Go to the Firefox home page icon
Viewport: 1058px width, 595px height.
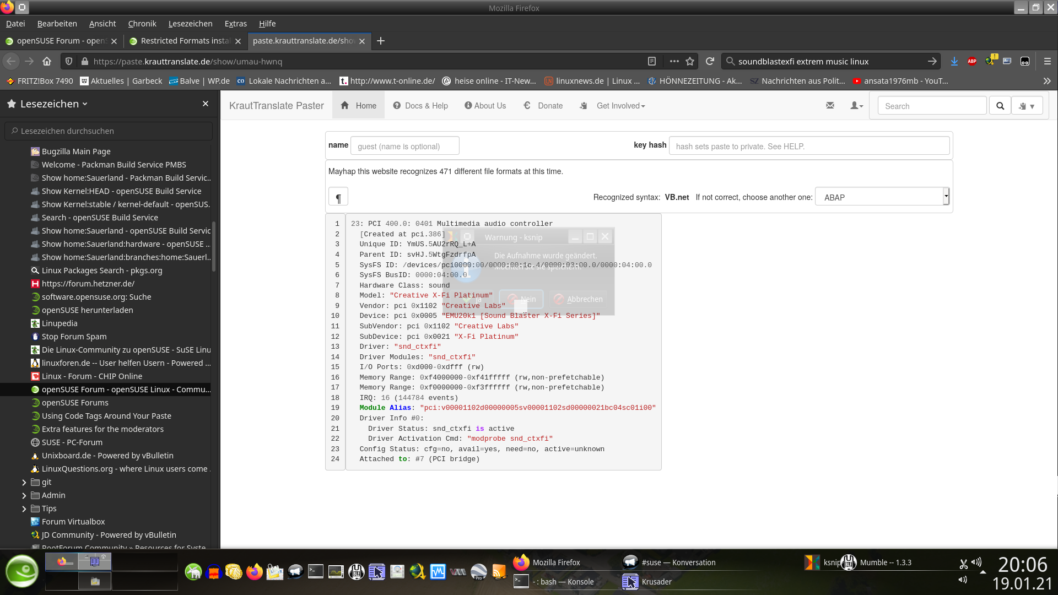pyautogui.click(x=47, y=61)
